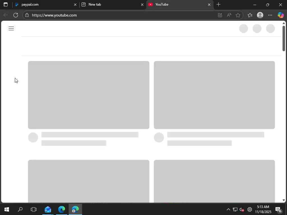
Task: Click the scrollbar up arrow
Action: click(284, 23)
